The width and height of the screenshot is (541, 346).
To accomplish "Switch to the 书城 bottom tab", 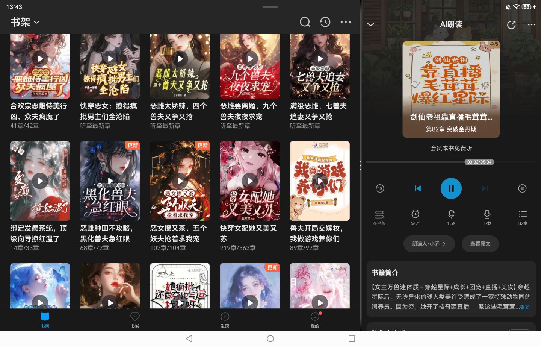I will click(x=135, y=320).
